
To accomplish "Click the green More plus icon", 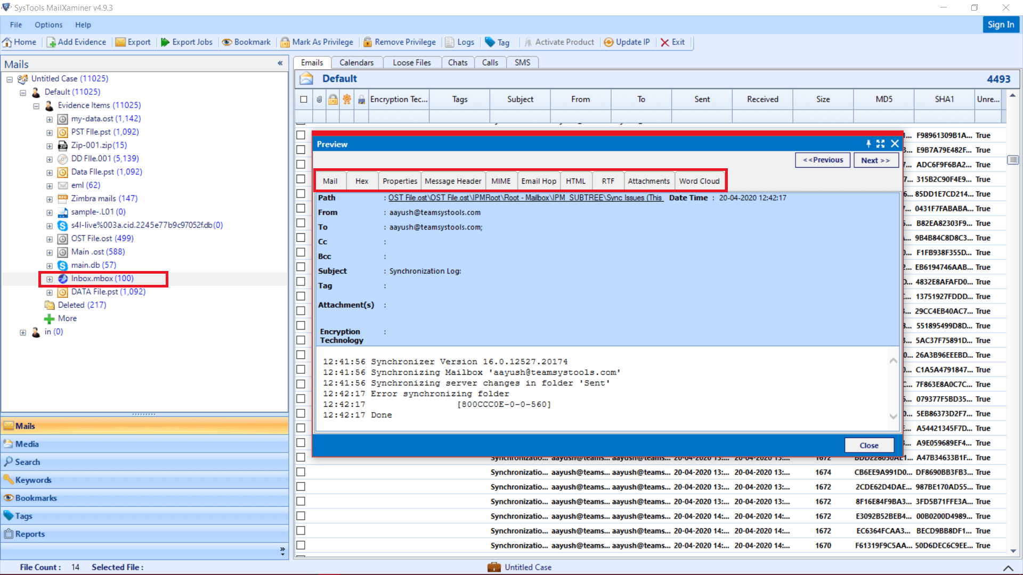I will (49, 318).
